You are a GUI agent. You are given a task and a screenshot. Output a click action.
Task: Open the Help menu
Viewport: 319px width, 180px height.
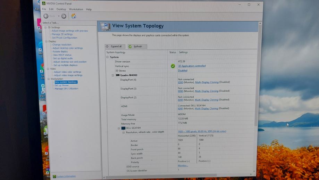89,9
